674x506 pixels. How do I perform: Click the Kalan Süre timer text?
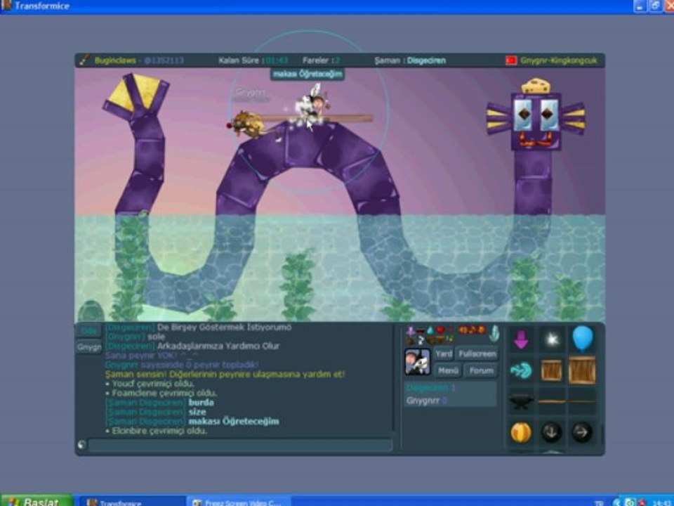(x=253, y=60)
